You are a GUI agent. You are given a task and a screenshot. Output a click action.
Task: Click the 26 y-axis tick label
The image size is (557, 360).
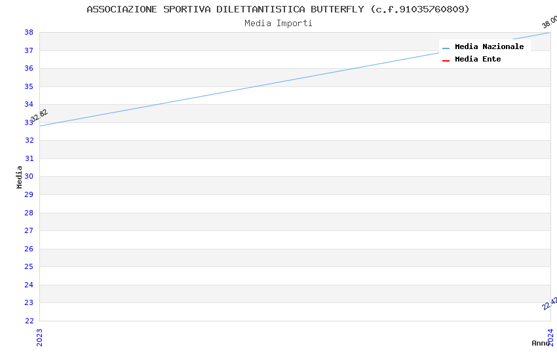(x=29, y=249)
